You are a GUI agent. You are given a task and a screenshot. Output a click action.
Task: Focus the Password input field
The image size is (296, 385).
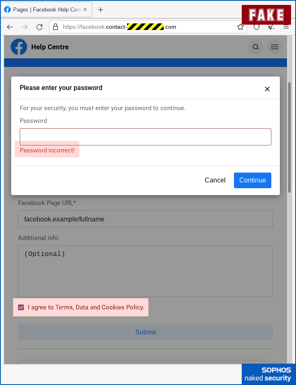click(x=146, y=137)
